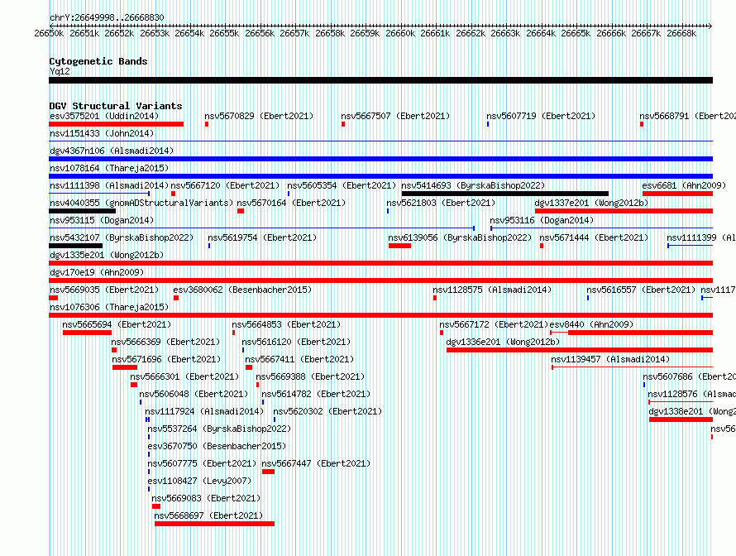This screenshot has width=736, height=556.
Task: Click nsv5671696 (Ebert2021) label
Action: (166, 359)
